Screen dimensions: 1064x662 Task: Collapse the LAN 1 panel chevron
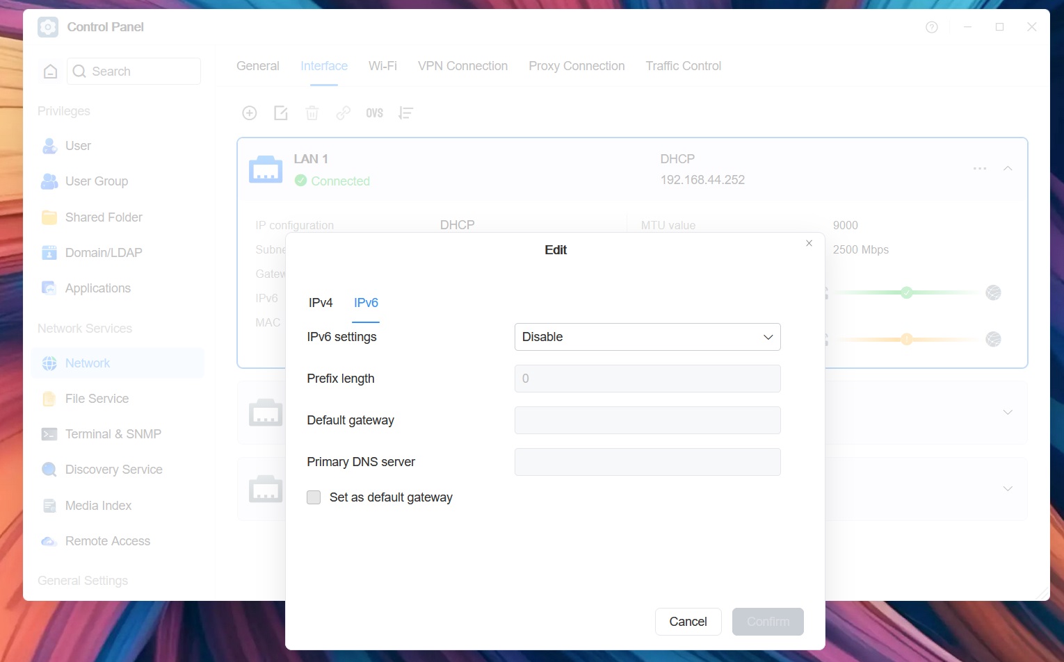[1008, 169]
